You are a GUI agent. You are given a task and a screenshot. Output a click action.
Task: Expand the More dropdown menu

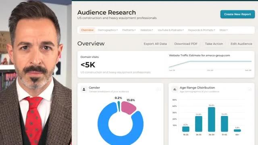223,30
